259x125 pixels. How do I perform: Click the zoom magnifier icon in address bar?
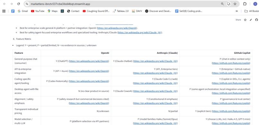coord(222,4)
